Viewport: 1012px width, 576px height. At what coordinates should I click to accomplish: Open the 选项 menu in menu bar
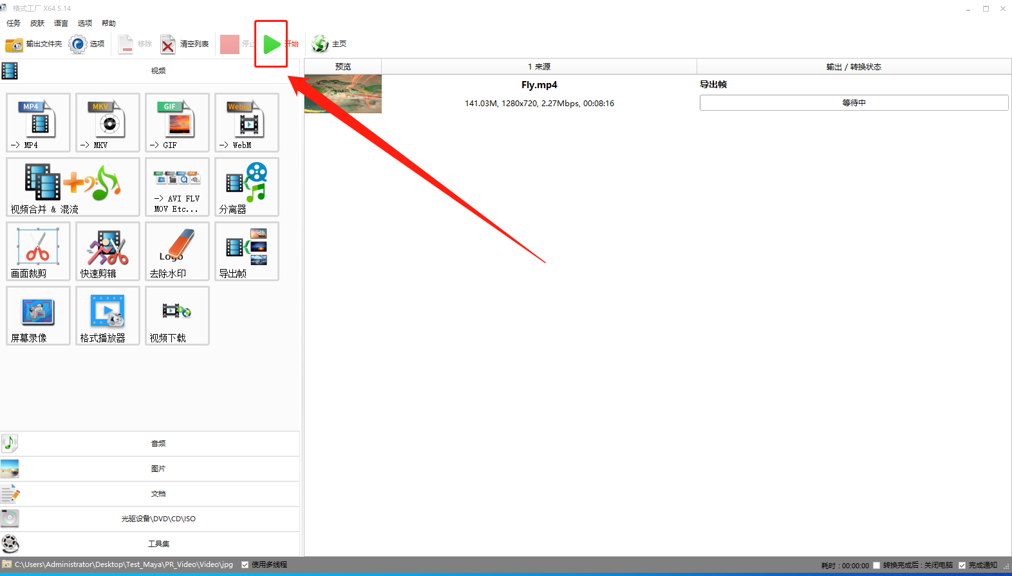click(x=85, y=23)
